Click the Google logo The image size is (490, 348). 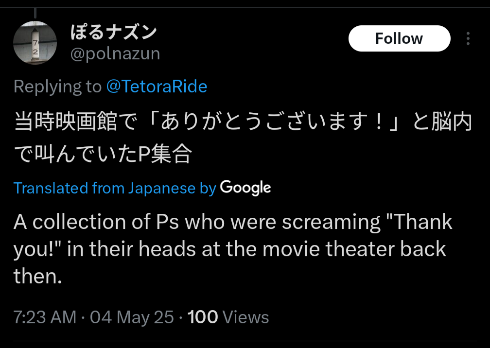click(x=245, y=188)
